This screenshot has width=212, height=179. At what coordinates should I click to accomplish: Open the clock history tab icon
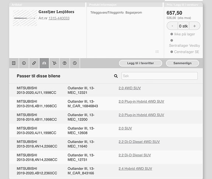74,63
